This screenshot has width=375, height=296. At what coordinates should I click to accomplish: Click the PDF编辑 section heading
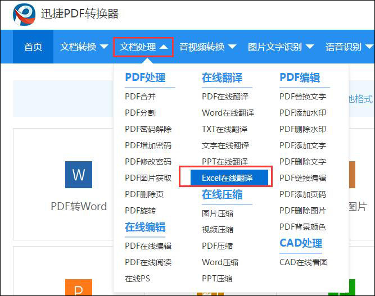[x=300, y=78]
